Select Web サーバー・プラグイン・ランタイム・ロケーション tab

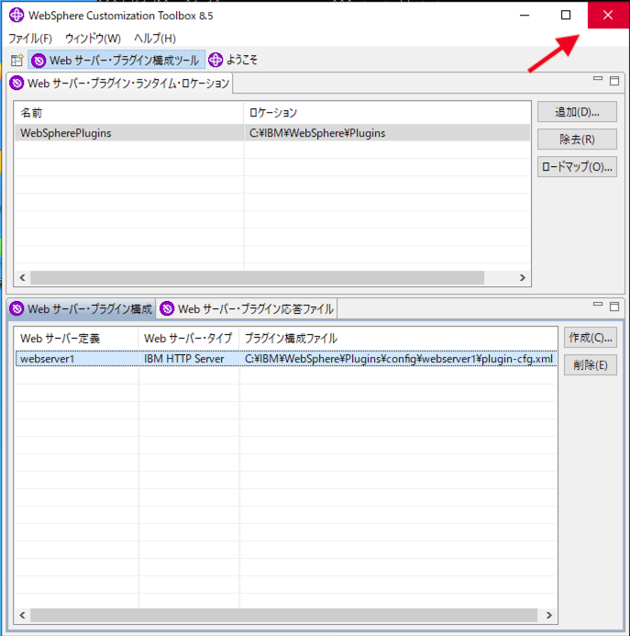click(120, 84)
